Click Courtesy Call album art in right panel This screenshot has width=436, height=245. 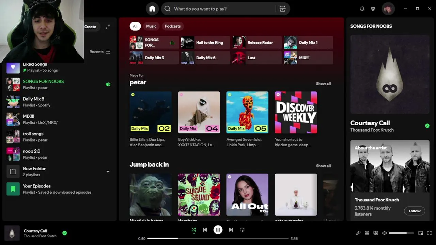pyautogui.click(x=390, y=74)
